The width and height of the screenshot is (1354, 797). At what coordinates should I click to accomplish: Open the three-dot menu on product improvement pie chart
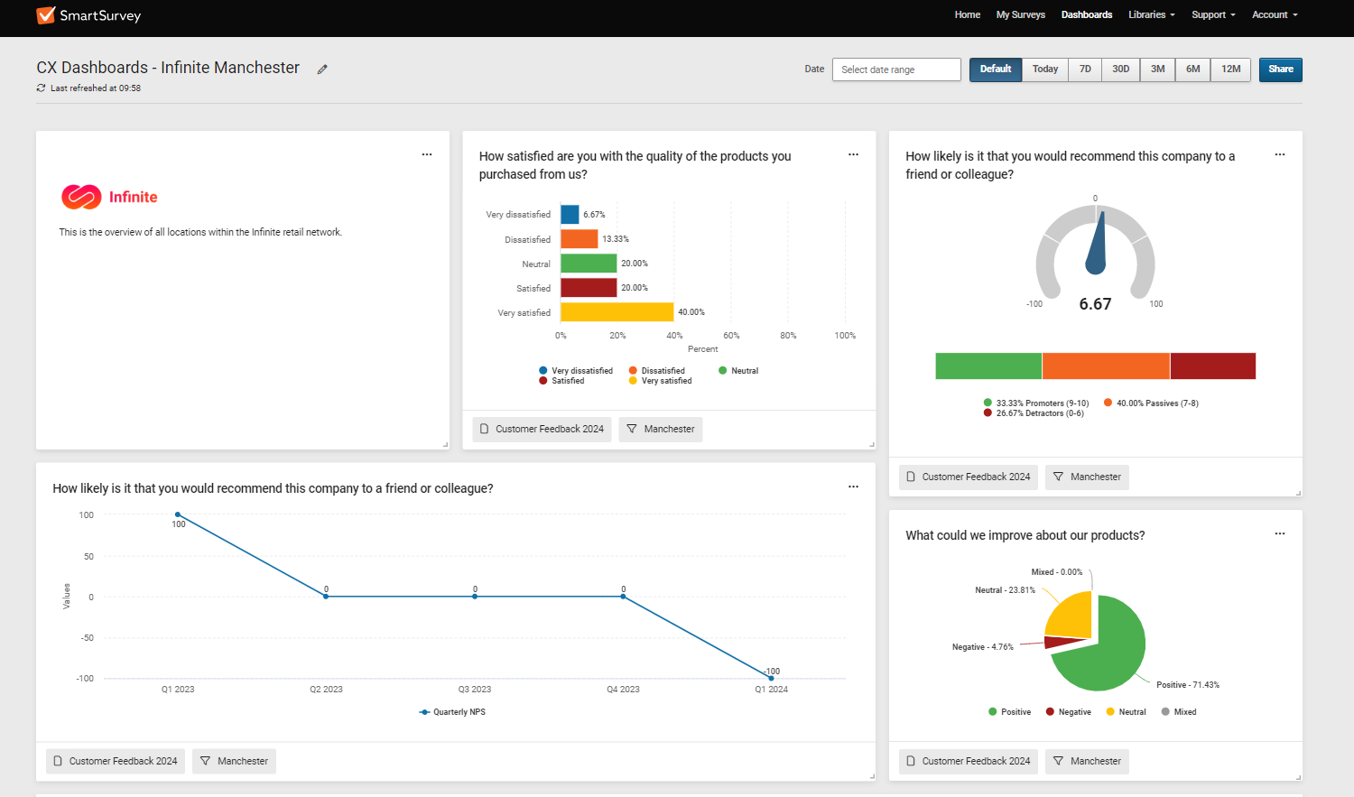click(x=1279, y=534)
